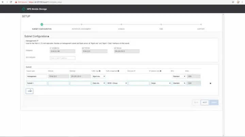Go to the Time step
This screenshot has height=137, width=245.
click(161, 24)
